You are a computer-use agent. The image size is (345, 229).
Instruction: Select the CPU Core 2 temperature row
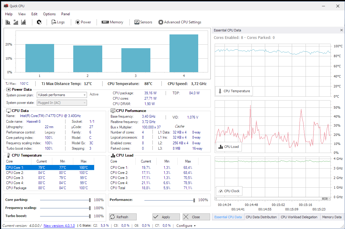pos(50,173)
